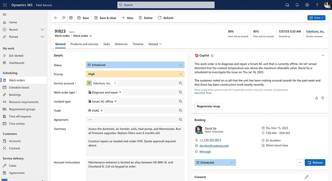
Task: Save the work order
Action: 83,18
